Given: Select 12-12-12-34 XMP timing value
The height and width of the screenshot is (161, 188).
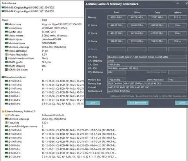Looking at the screenshot, I should [79, 145].
